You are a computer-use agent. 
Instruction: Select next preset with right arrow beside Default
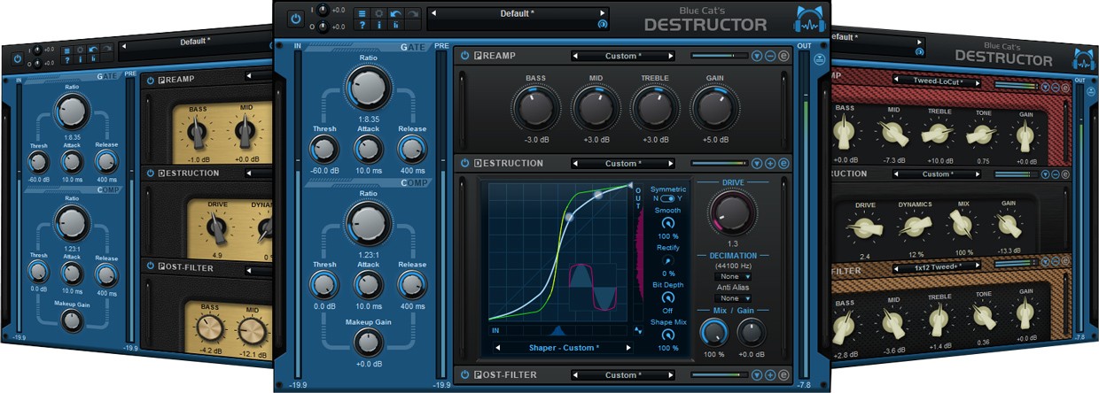click(602, 13)
